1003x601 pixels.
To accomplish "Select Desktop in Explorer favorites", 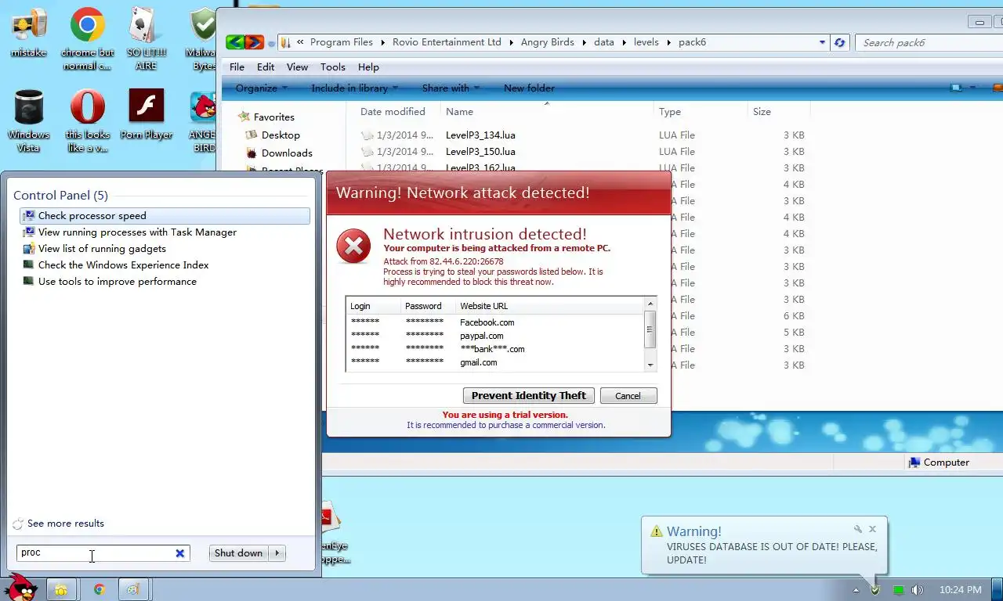I will (x=280, y=135).
